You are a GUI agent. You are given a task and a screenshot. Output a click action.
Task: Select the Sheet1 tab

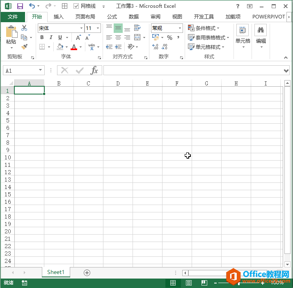pos(56,272)
